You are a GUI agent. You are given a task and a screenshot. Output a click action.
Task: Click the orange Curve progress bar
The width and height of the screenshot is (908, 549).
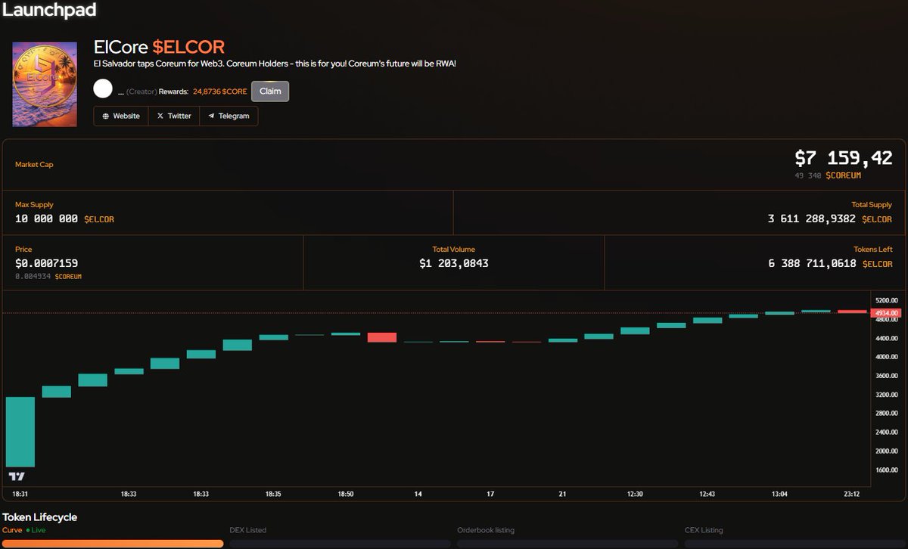tap(113, 543)
